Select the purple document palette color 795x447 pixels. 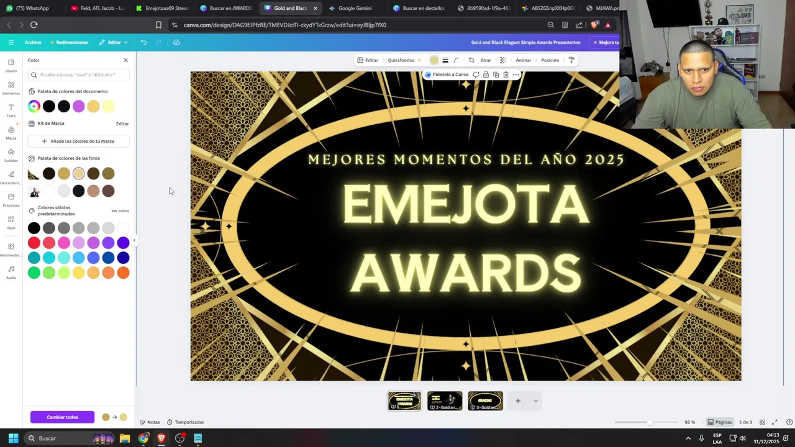pyautogui.click(x=78, y=106)
